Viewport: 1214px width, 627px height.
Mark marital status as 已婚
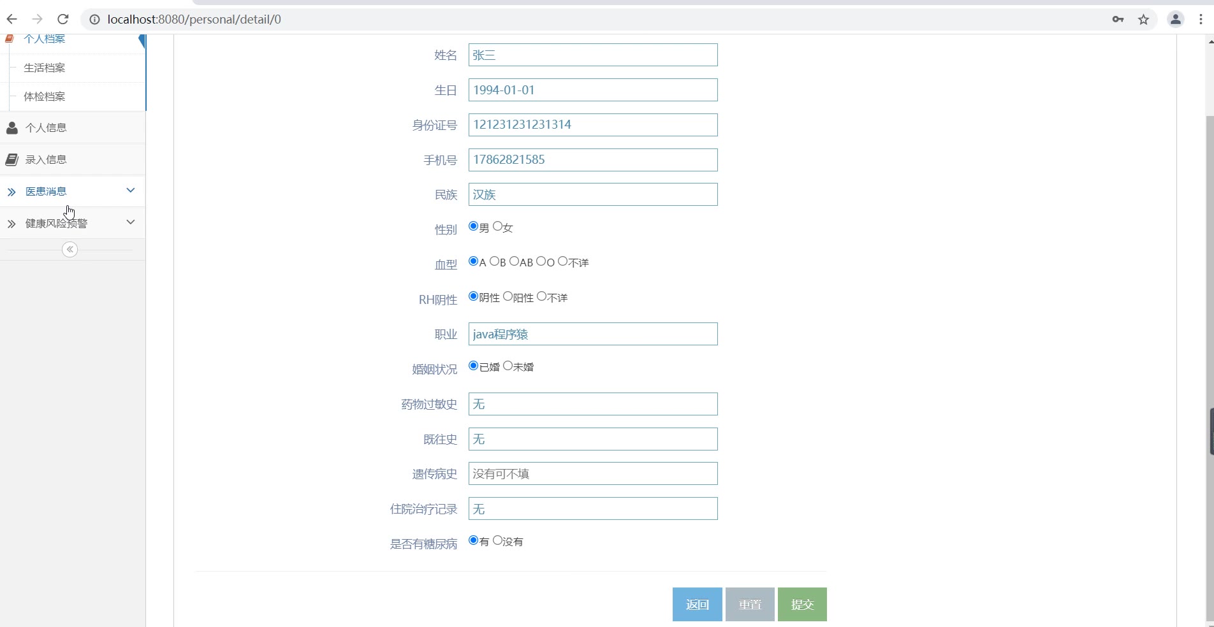pos(473,366)
